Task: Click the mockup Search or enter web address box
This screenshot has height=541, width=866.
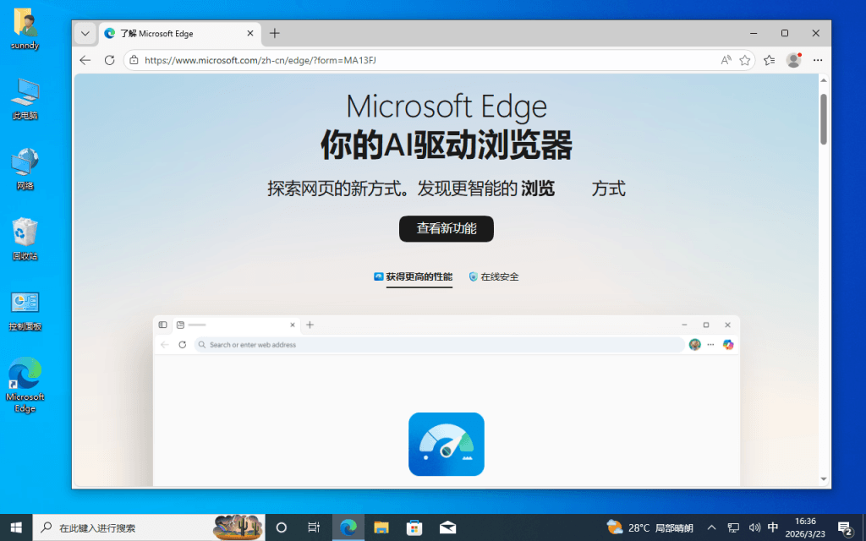Action: coord(440,345)
